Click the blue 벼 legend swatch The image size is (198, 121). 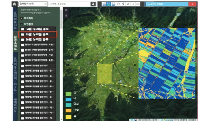coord(69,99)
